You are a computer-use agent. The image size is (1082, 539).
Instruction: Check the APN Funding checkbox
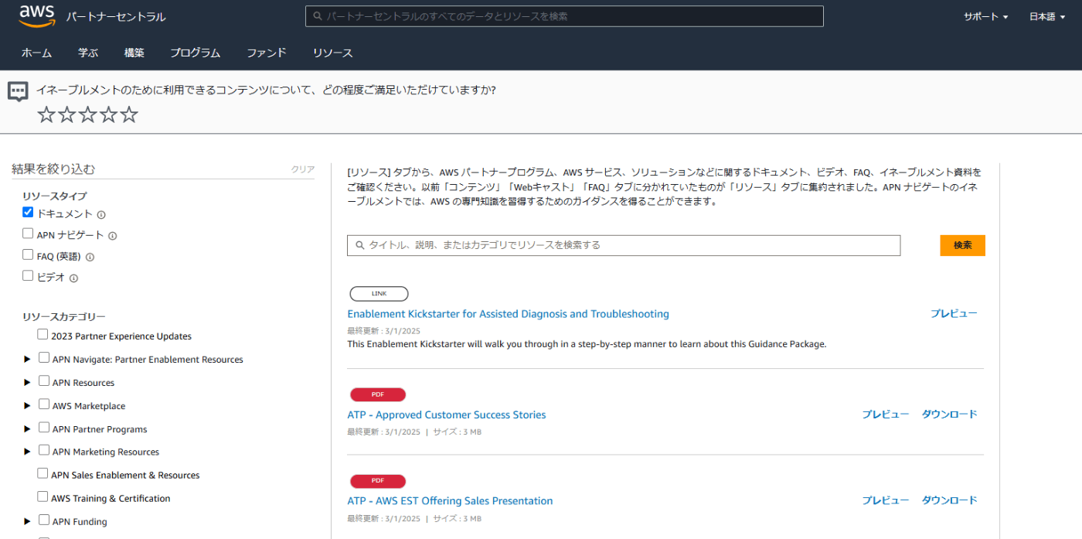tap(44, 520)
